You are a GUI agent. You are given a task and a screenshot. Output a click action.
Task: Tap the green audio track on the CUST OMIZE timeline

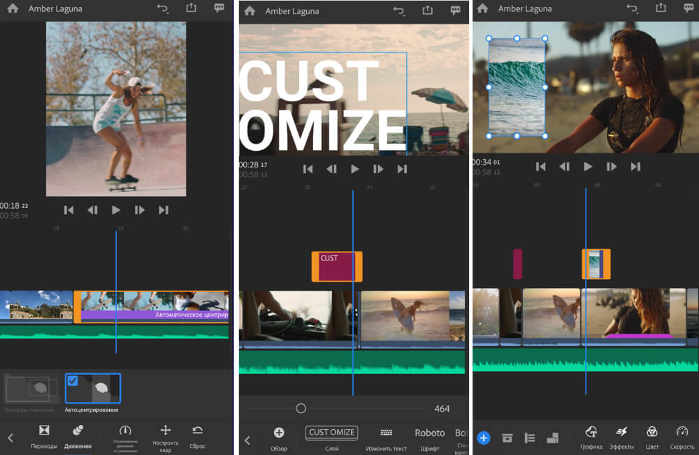(x=352, y=362)
